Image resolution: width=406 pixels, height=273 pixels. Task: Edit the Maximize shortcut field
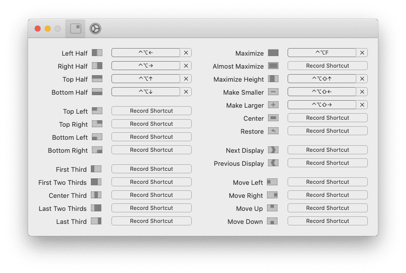(x=322, y=53)
